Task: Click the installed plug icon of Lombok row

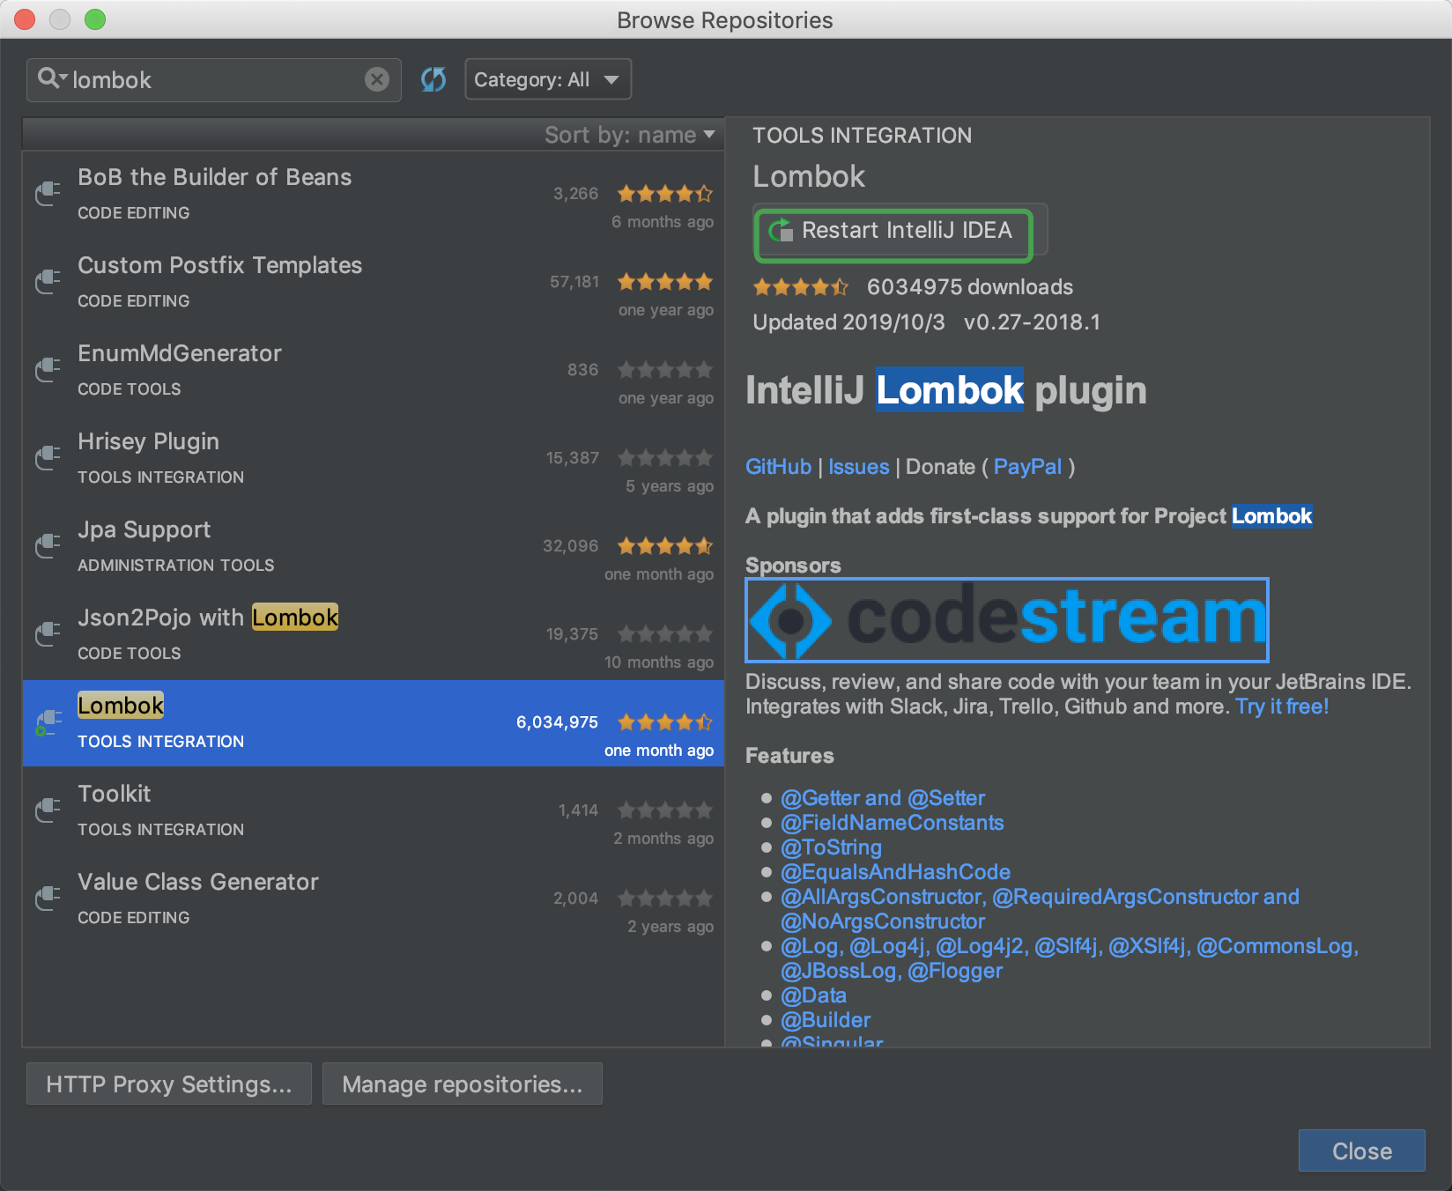Action: (x=48, y=723)
